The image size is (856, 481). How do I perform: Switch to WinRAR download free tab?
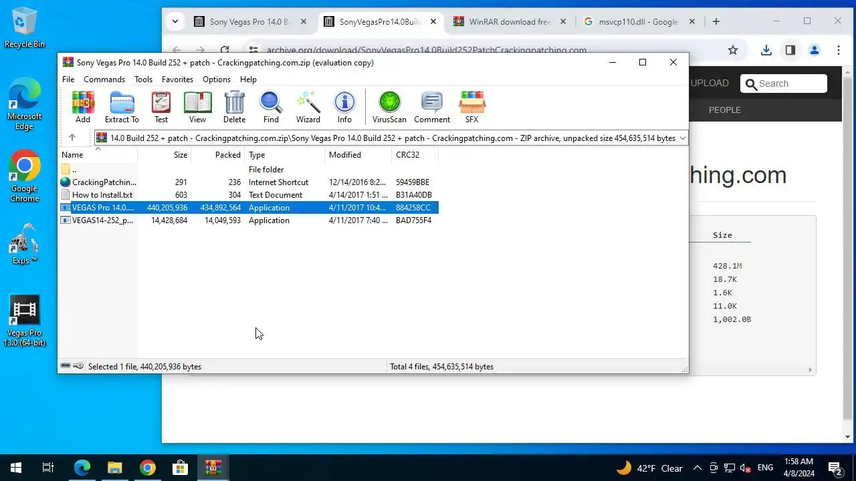[510, 22]
